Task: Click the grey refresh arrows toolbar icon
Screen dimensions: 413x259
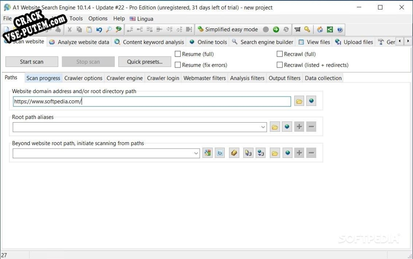Action: coord(286,30)
